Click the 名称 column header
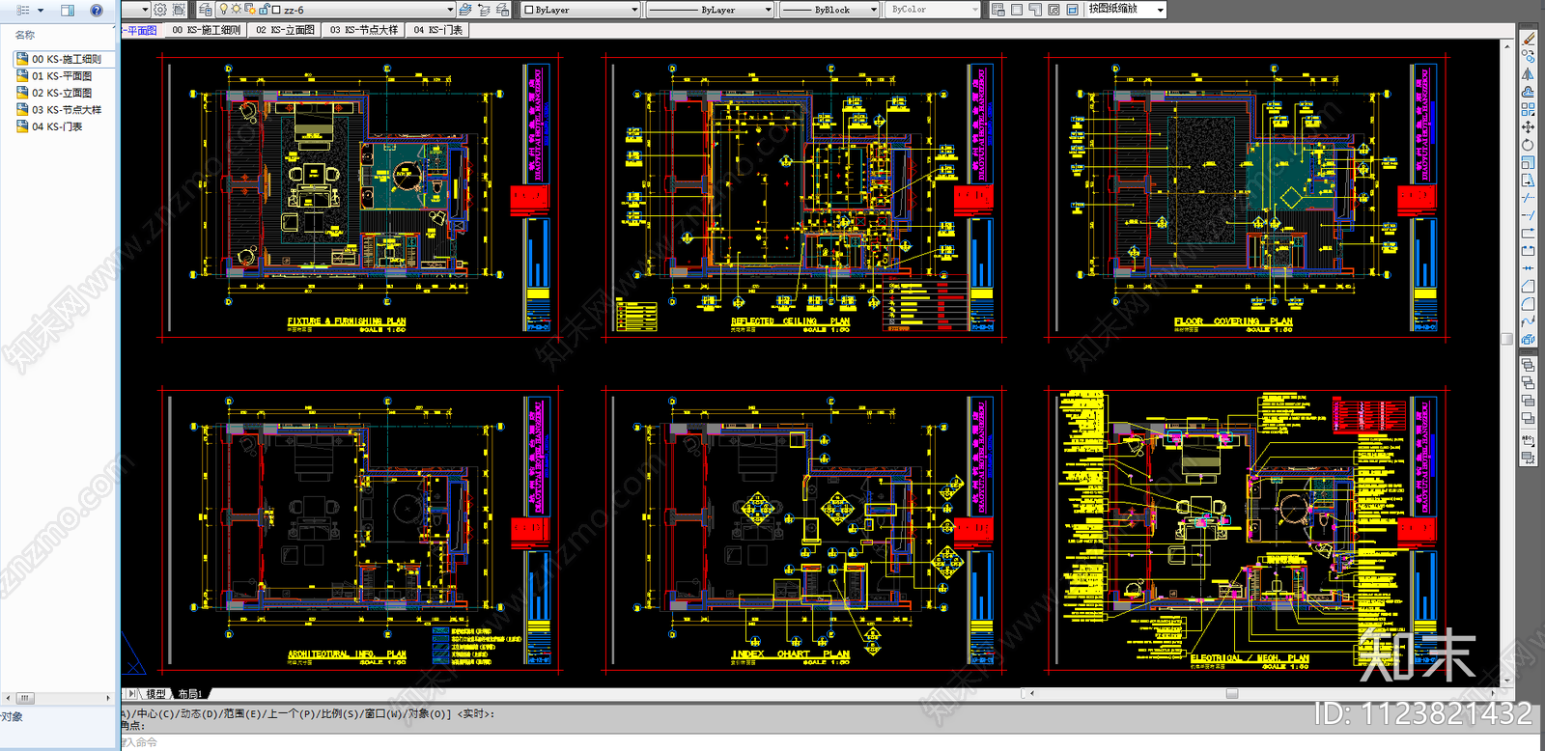The width and height of the screenshot is (1545, 751). pos(25,35)
